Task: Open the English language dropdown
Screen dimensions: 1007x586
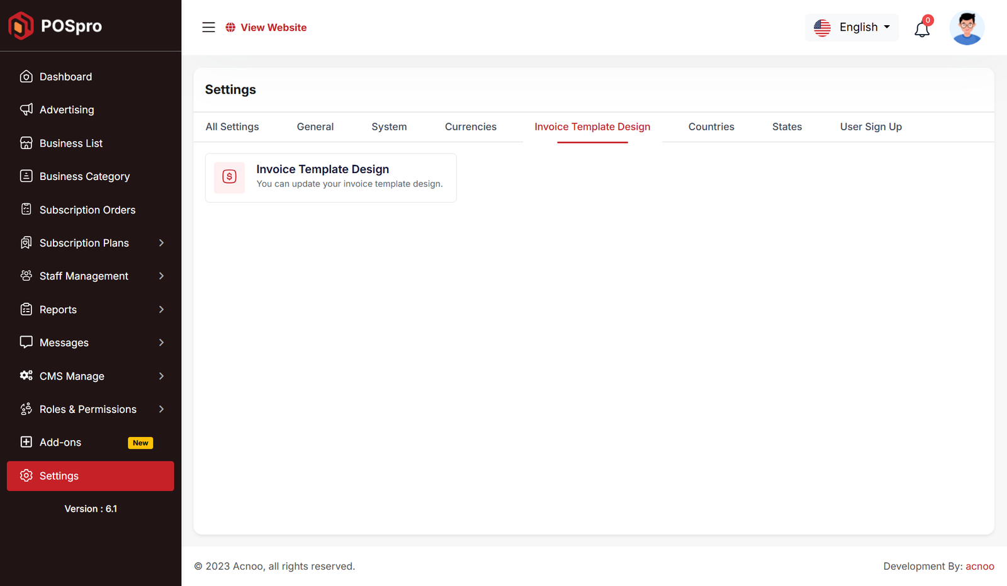Action: [852, 28]
